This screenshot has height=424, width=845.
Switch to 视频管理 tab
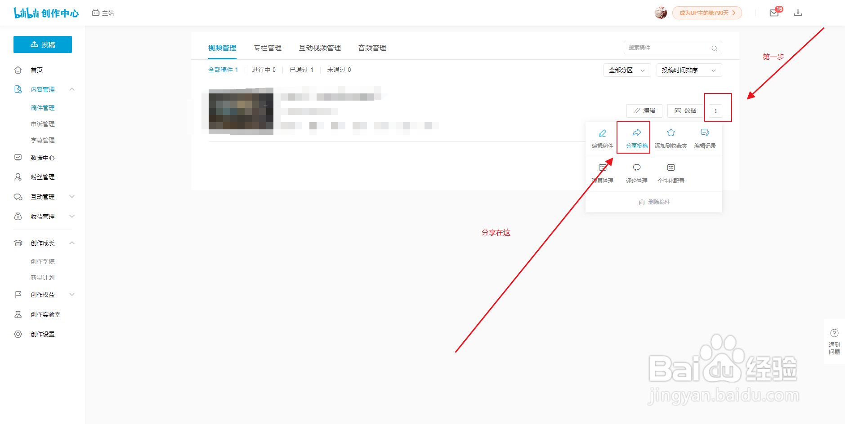[222, 48]
